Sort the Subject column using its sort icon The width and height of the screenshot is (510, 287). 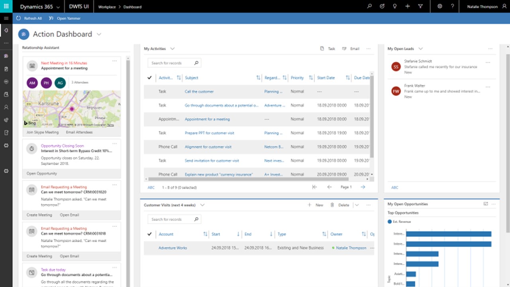(258, 78)
